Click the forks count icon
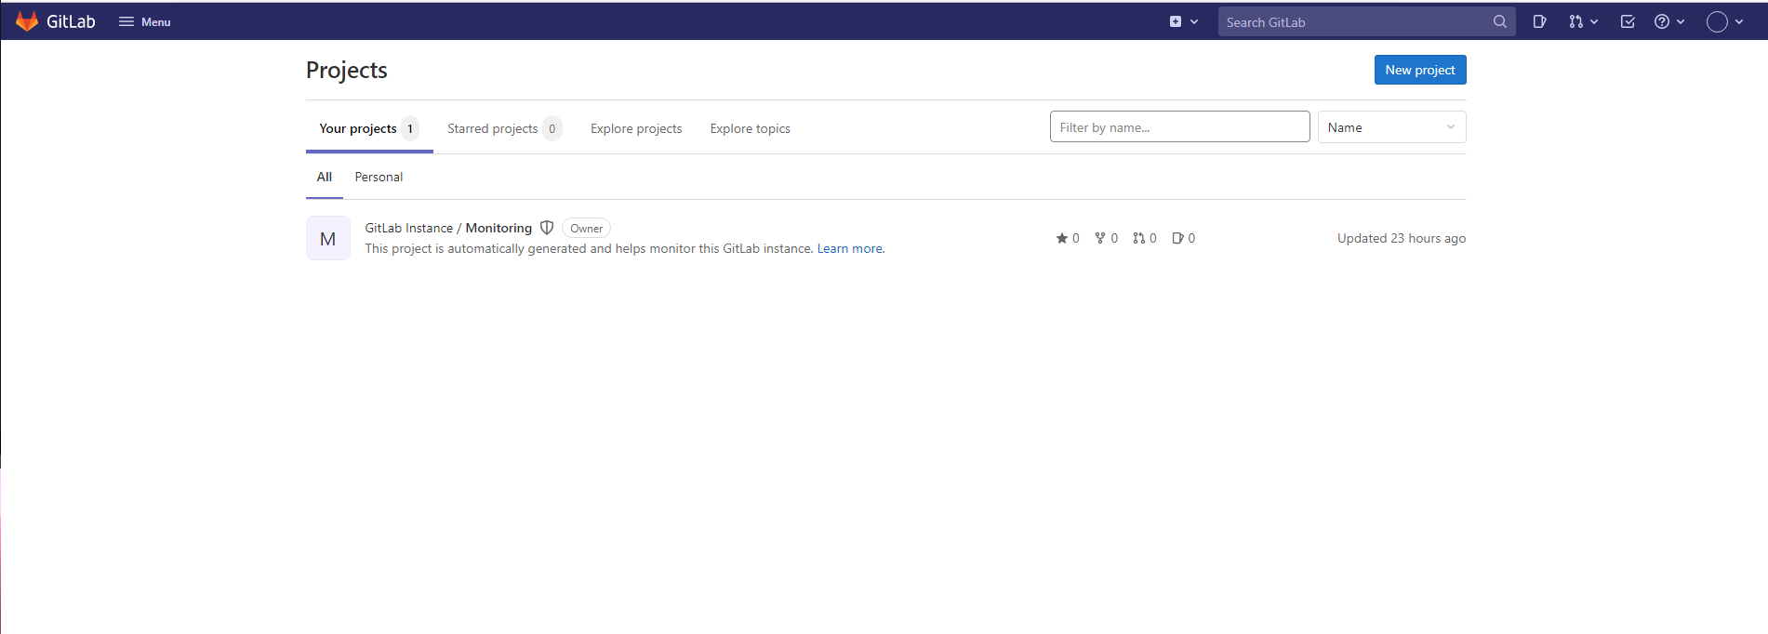Screen dimensions: 1768x634 pos(1106,238)
